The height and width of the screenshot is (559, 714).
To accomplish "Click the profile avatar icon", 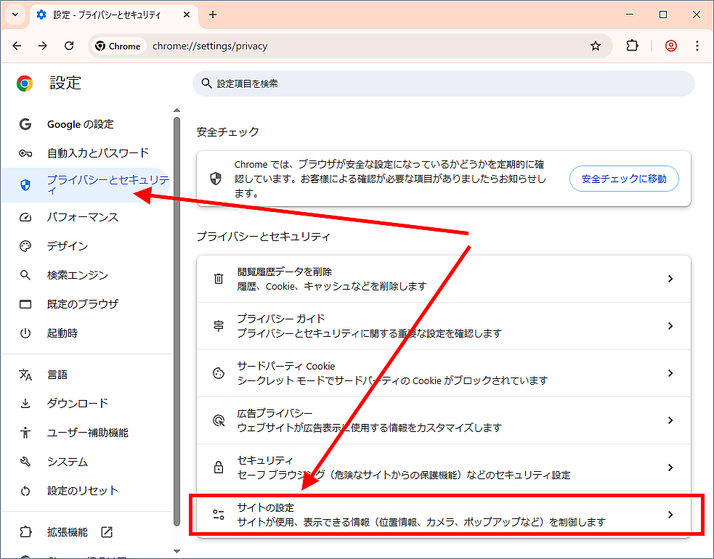I will [x=670, y=46].
